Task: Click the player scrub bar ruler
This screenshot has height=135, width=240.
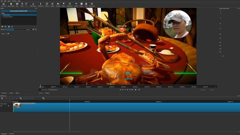Action: pos(128,87)
